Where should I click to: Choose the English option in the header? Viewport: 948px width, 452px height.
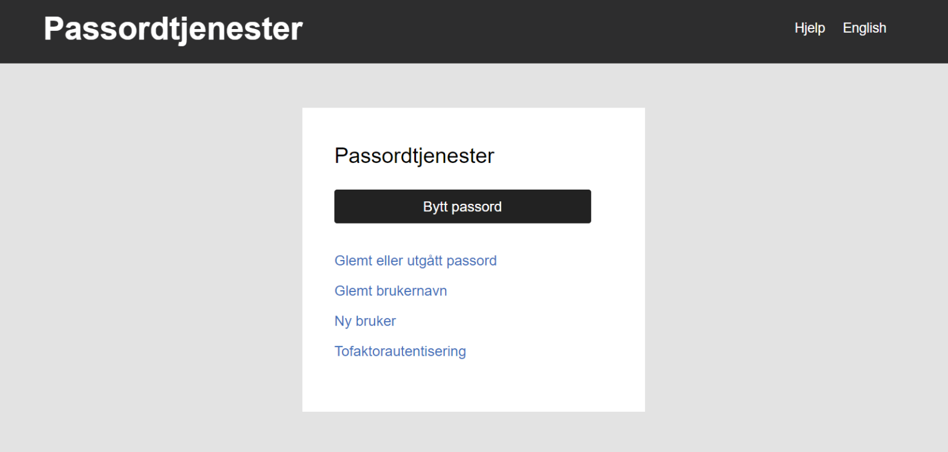[864, 28]
